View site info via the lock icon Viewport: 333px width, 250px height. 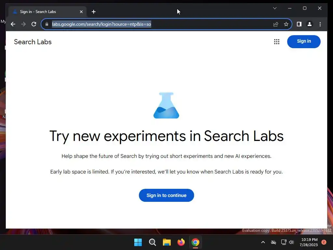[47, 24]
